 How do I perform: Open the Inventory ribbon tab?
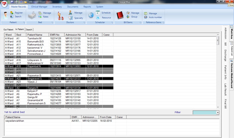(57, 7)
